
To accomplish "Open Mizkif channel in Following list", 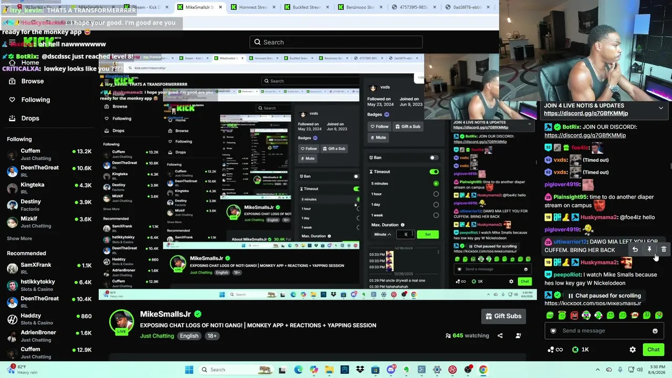I will [x=49, y=222].
